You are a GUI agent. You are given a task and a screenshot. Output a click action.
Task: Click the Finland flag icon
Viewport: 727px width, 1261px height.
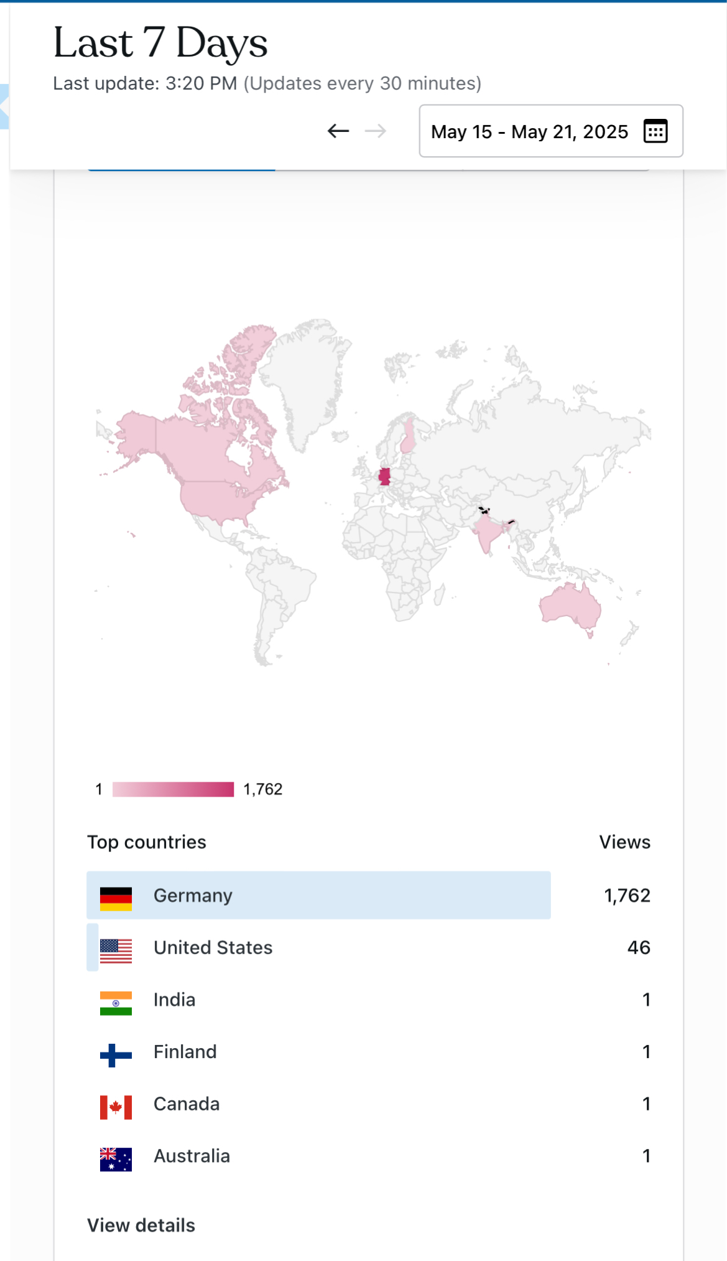click(x=116, y=1052)
